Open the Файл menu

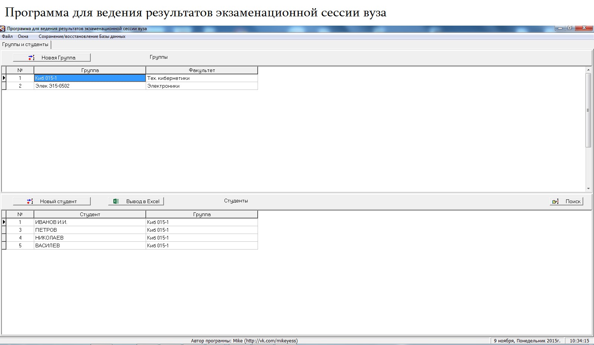tap(7, 36)
